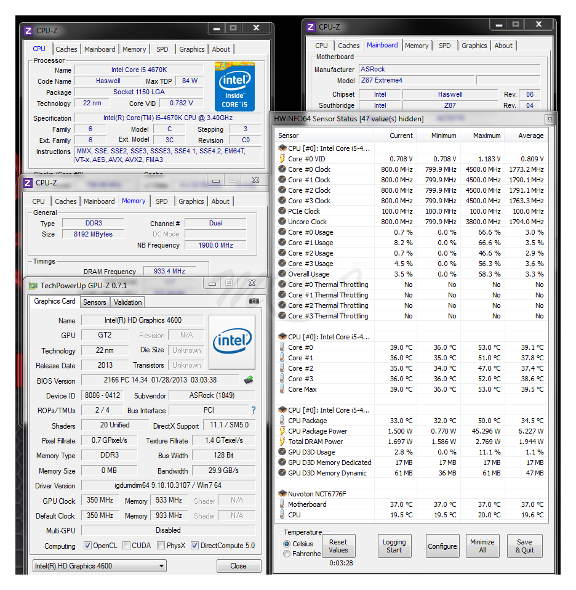Click the Maximum column header
The height and width of the screenshot is (590, 576).
click(x=487, y=135)
